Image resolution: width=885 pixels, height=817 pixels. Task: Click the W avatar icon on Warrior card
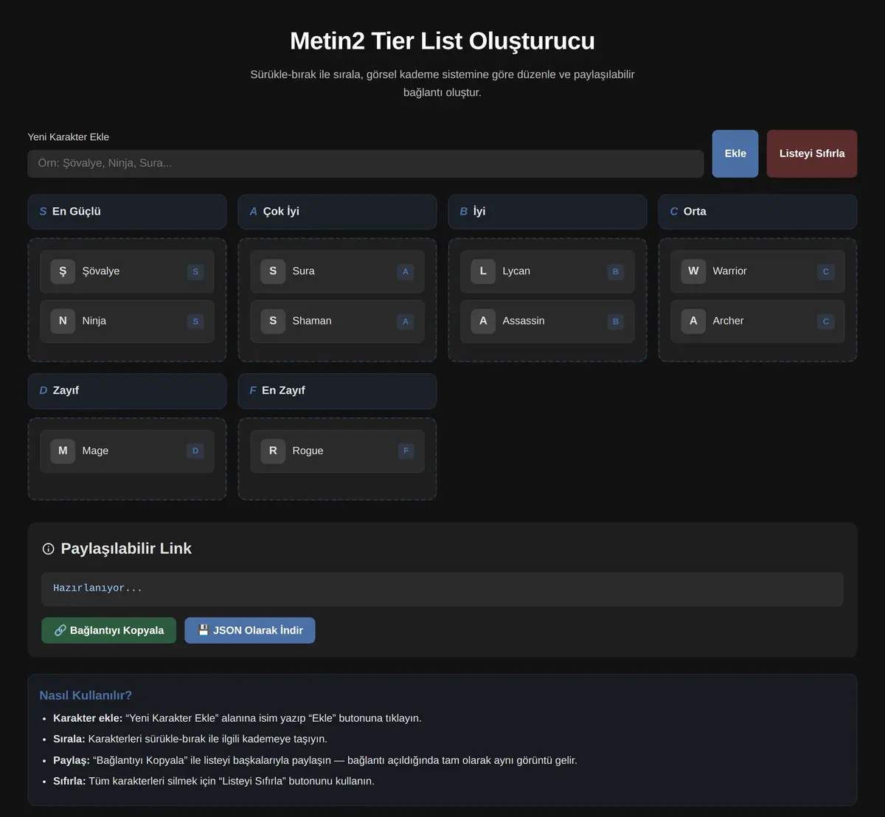[x=693, y=271]
